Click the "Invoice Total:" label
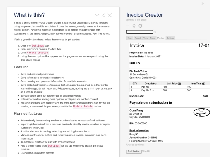Image resolution: width=210 pixels, height=157 pixels. [137, 96]
